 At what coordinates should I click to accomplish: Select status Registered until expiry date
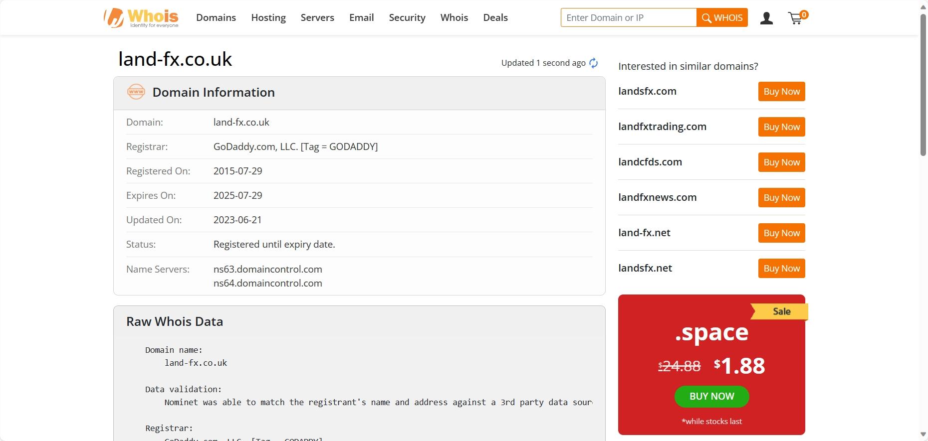(274, 244)
